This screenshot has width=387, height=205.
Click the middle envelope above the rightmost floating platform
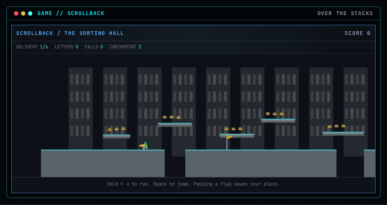336,126
